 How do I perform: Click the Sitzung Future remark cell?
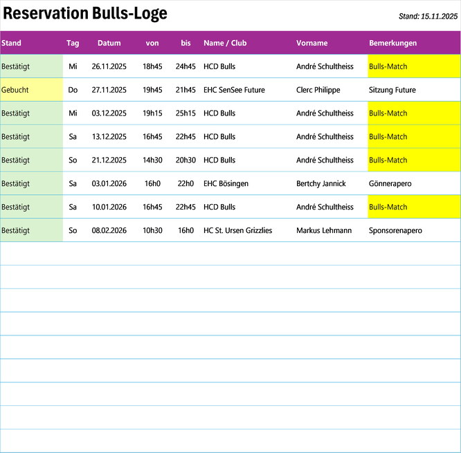tap(392, 90)
